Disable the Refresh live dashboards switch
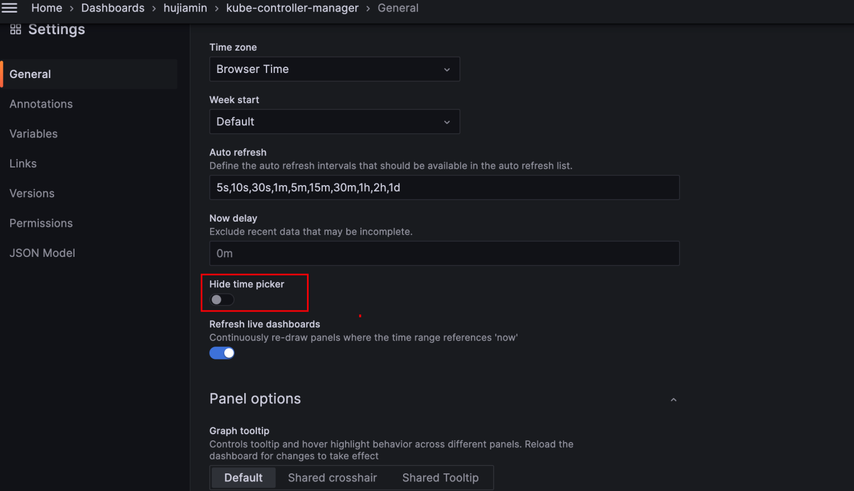The image size is (854, 491). point(221,353)
